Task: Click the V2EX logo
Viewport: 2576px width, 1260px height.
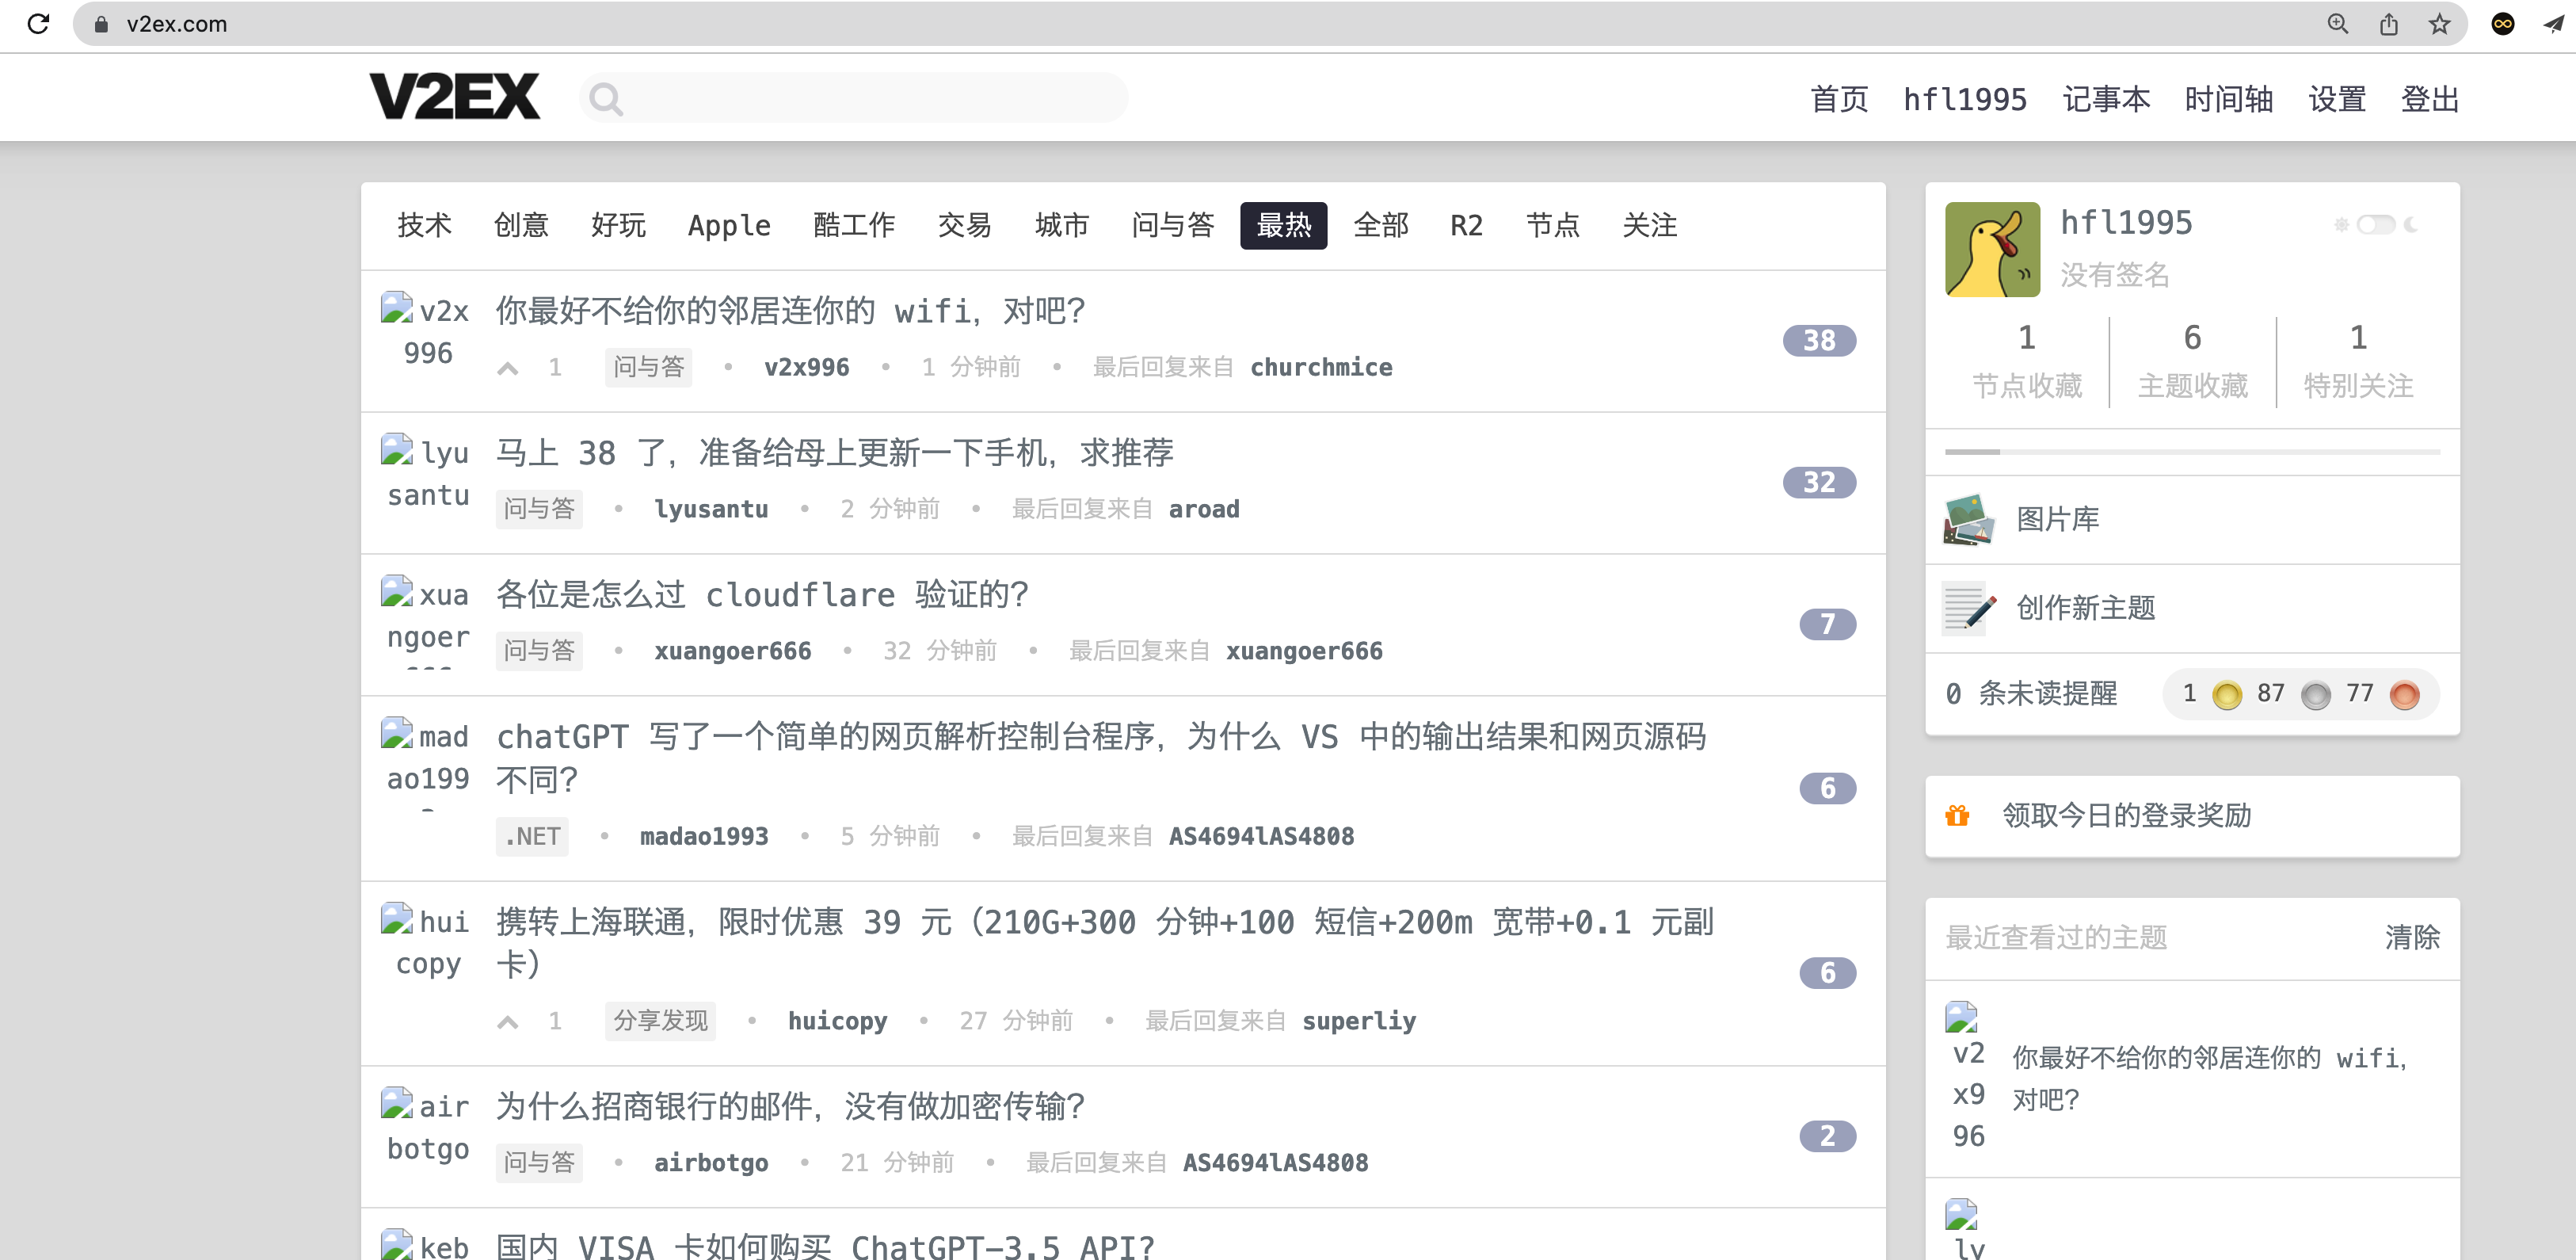Action: point(455,97)
